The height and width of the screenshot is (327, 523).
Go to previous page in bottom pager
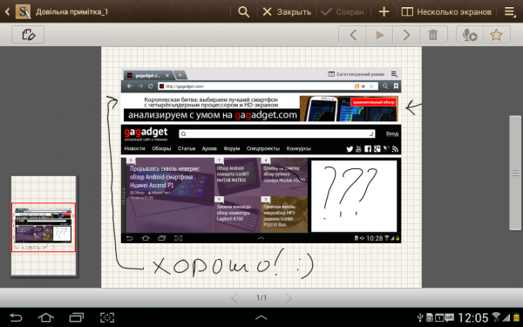[234, 298]
